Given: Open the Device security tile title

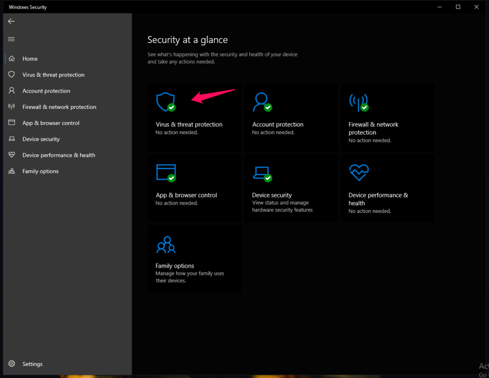Looking at the screenshot, I should click(x=272, y=195).
